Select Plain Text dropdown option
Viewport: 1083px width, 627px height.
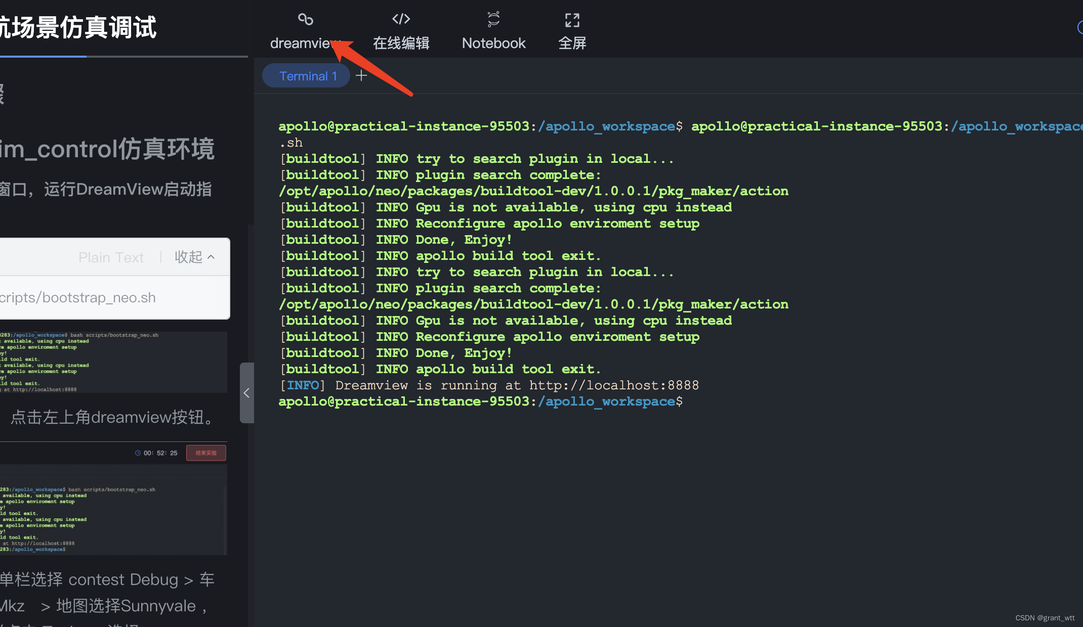coord(110,257)
